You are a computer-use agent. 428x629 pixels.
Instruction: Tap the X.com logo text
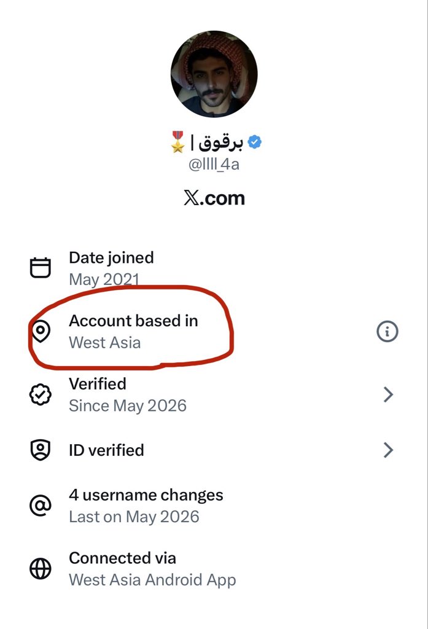214,198
